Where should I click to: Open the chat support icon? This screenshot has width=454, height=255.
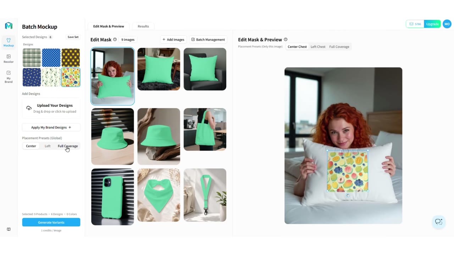(x=439, y=222)
